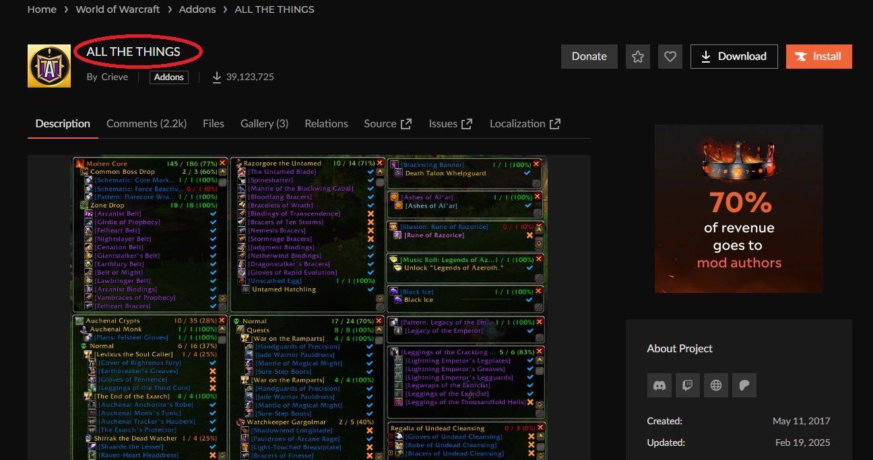Open the Relations tab

326,124
